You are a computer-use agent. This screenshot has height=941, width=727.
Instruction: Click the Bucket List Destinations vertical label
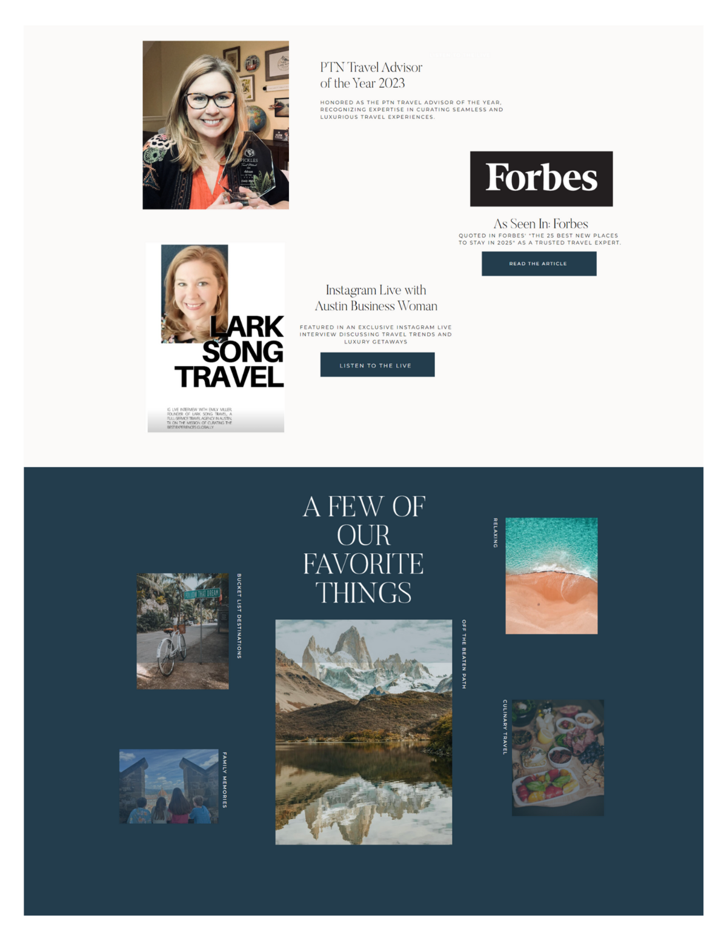pyautogui.click(x=239, y=616)
